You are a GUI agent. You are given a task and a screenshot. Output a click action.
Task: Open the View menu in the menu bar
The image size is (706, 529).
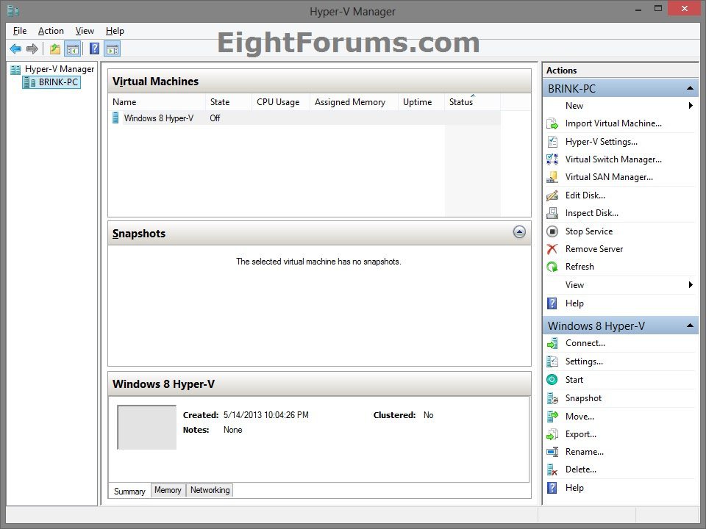click(x=85, y=31)
